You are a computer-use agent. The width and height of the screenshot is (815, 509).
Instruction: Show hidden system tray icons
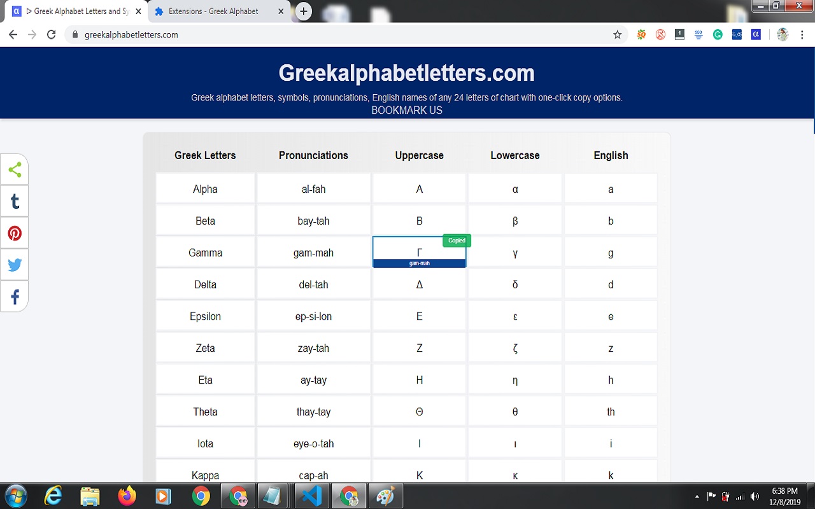pos(697,496)
